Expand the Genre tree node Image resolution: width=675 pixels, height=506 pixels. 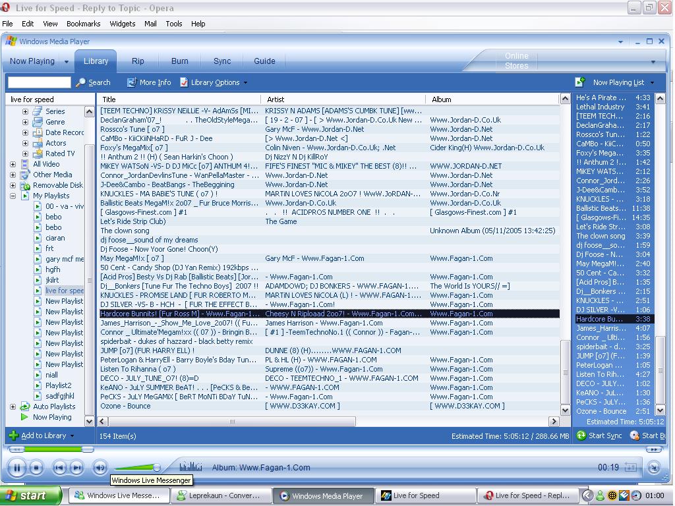pos(26,122)
